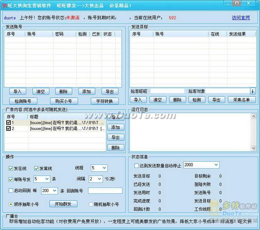Click the 运行日志 scrollbar down arrow

coord(253,148)
